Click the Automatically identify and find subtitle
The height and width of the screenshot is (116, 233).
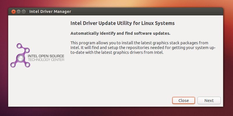(x=120, y=34)
